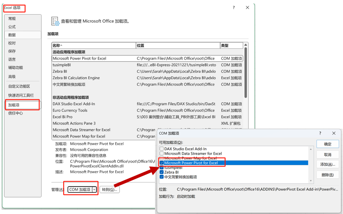Screen dimensions: 343x214
Task: Uncheck the Zebra BI checkbox
Action: pos(162,172)
